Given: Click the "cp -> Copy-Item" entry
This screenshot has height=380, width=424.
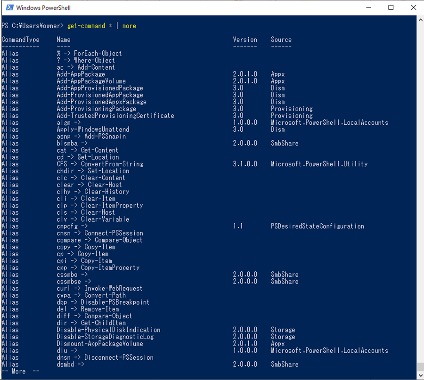Looking at the screenshot, I should coord(82,254).
